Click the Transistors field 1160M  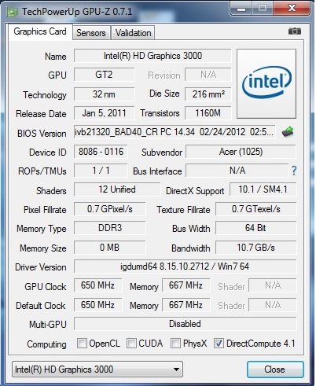208,113
